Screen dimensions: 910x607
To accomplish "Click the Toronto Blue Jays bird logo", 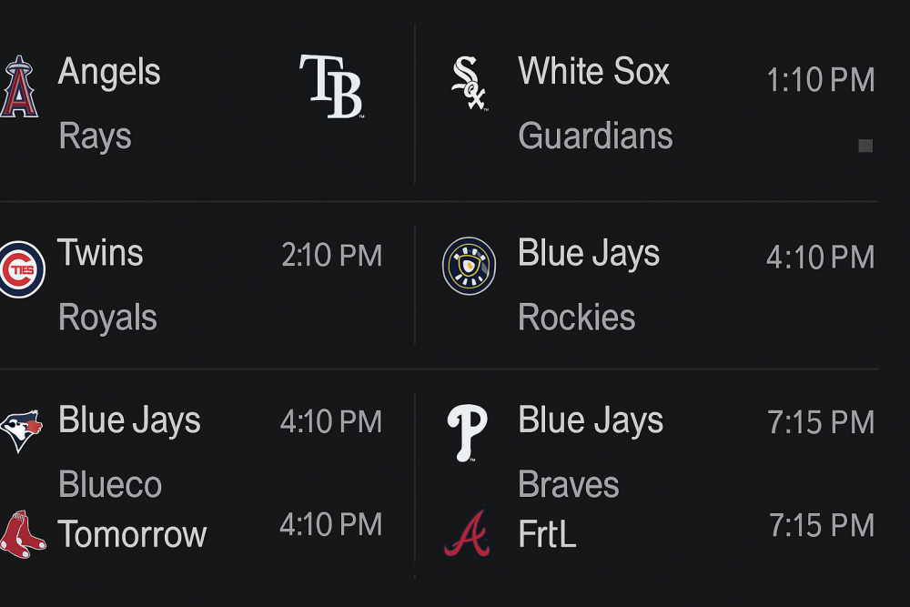I will point(18,428).
